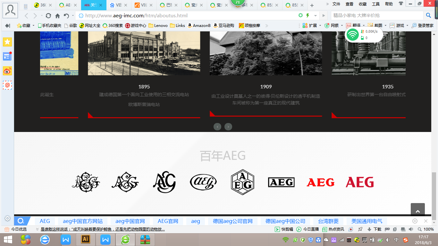438x246 pixels.
Task: Click the browser forward arrow
Action: coord(35,16)
